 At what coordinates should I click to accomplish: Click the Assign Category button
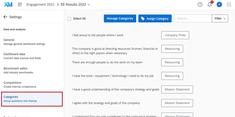(155, 18)
